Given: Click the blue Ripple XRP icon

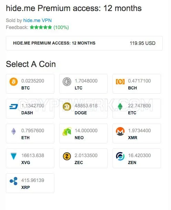Looking at the screenshot, I should point(13,181).
